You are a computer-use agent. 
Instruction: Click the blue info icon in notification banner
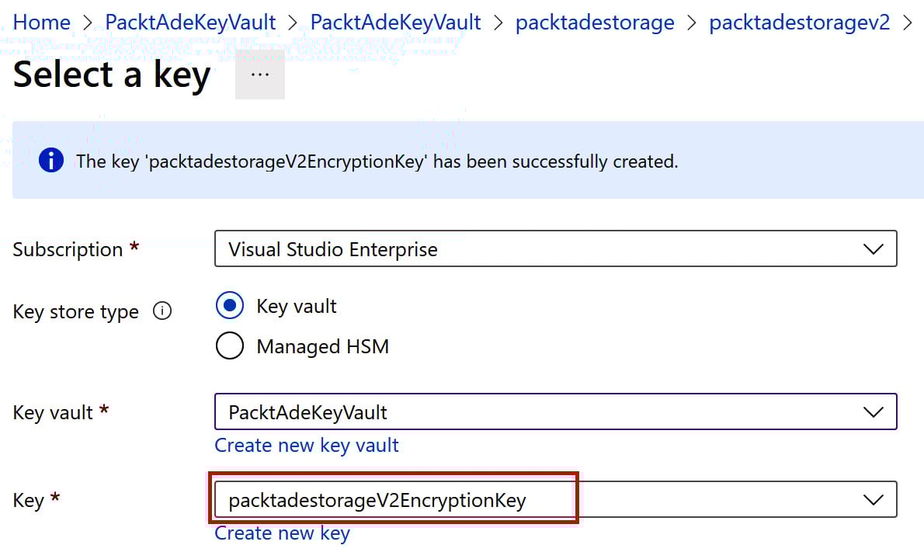point(51,161)
